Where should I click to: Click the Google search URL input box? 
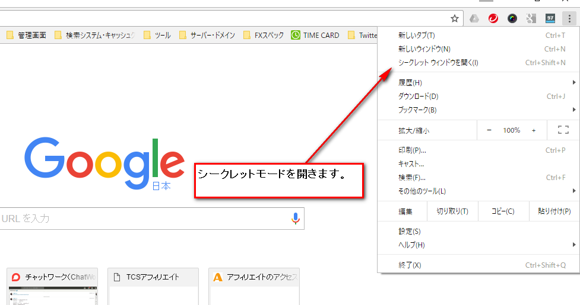(x=151, y=219)
